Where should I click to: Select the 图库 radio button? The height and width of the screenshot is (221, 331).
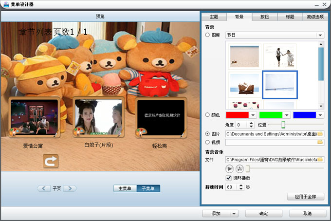[207, 35]
